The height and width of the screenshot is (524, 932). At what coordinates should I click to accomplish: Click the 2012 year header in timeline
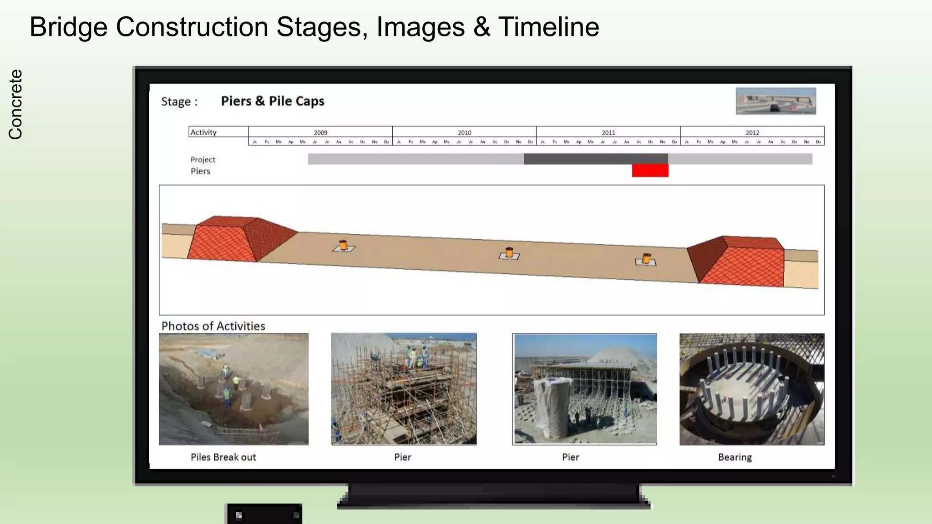click(x=752, y=132)
